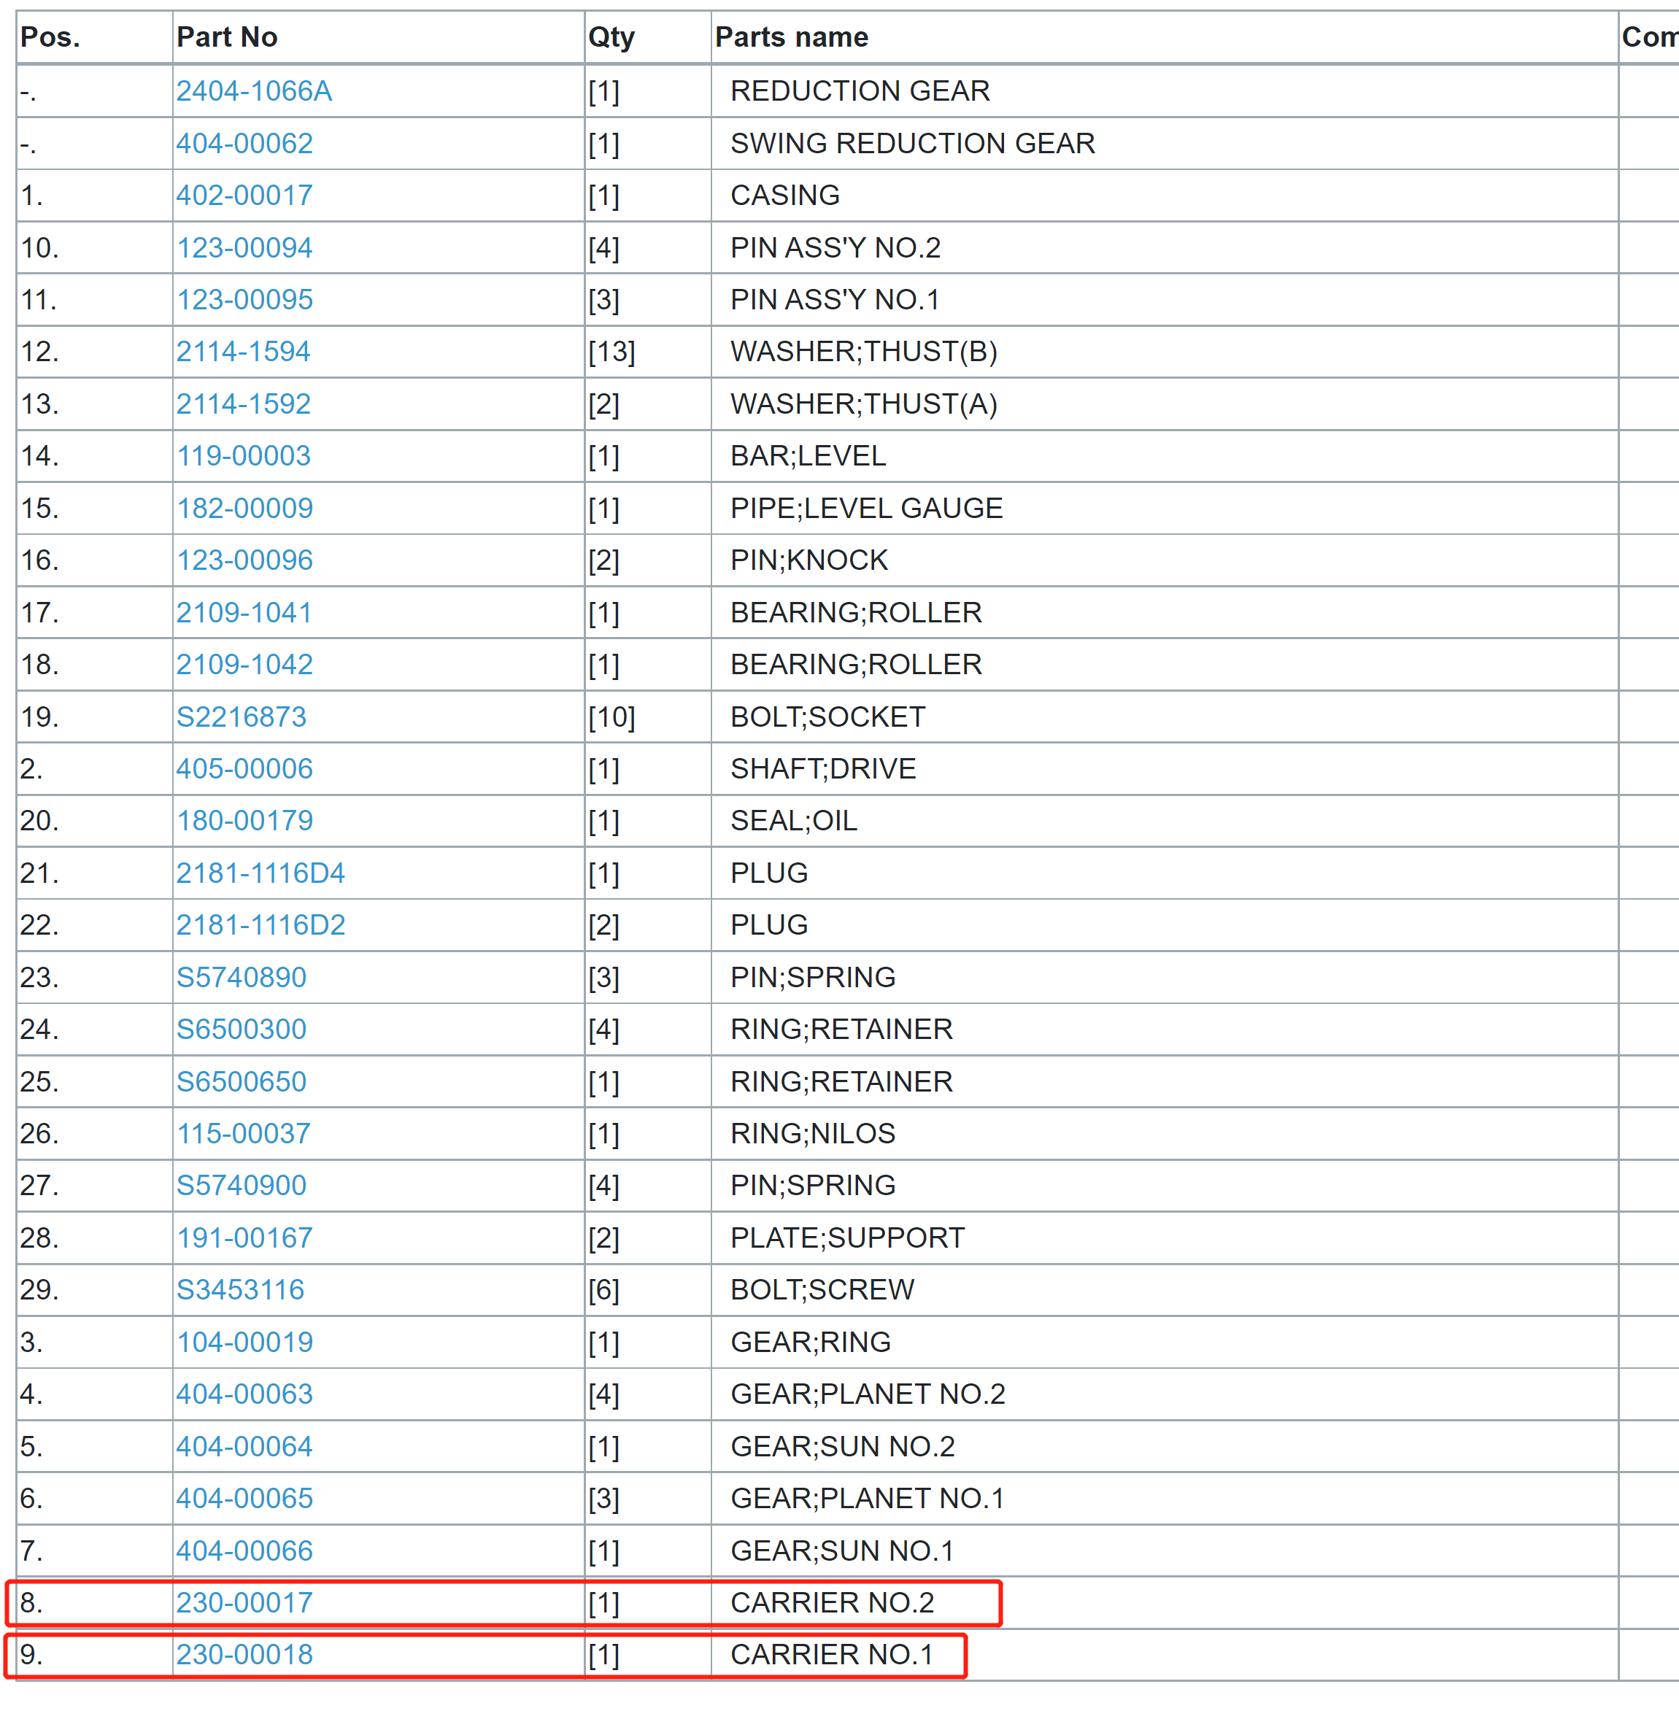Image resolution: width=1679 pixels, height=1711 pixels.
Task: Open carrier no.1 part 230-00018
Action: click(x=244, y=1656)
